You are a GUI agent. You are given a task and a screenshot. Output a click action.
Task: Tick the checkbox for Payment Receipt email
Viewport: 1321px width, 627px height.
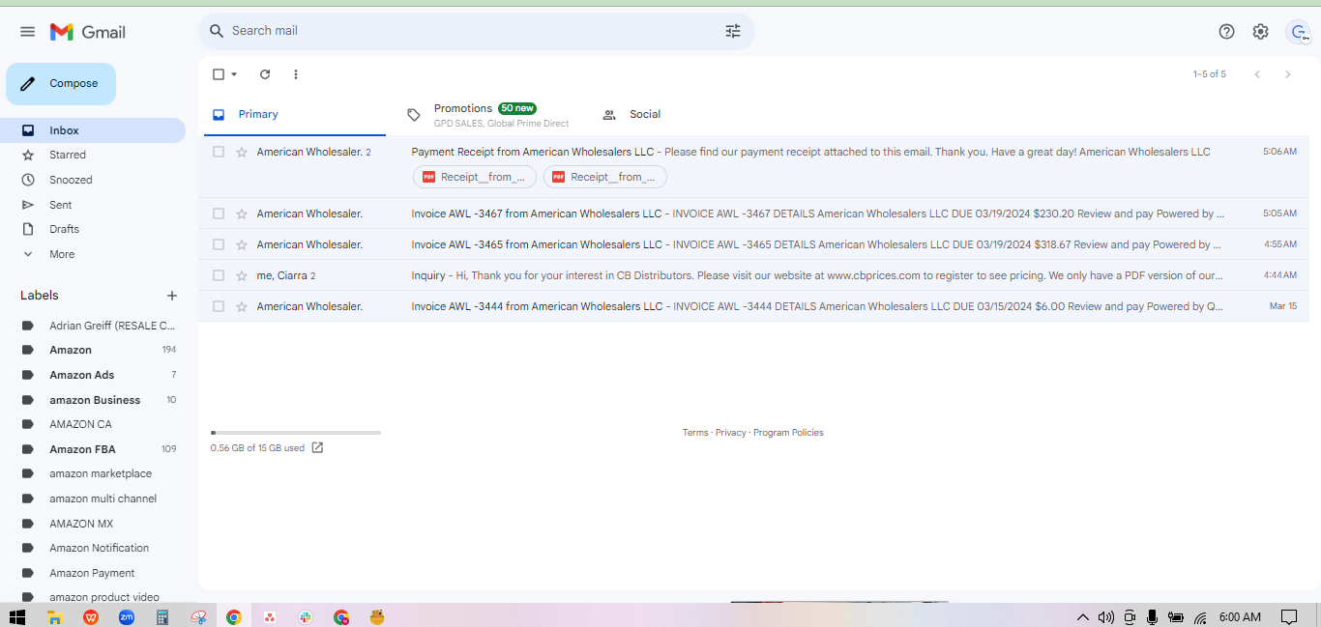point(219,152)
